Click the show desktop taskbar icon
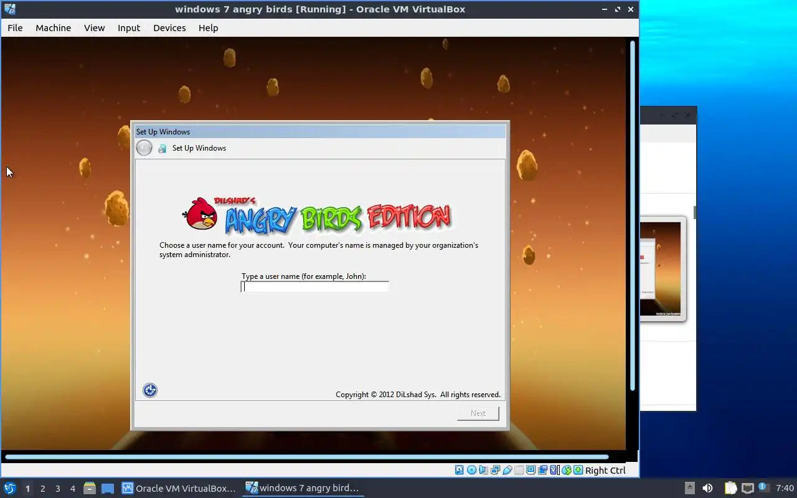This screenshot has width=797, height=498. click(x=108, y=488)
